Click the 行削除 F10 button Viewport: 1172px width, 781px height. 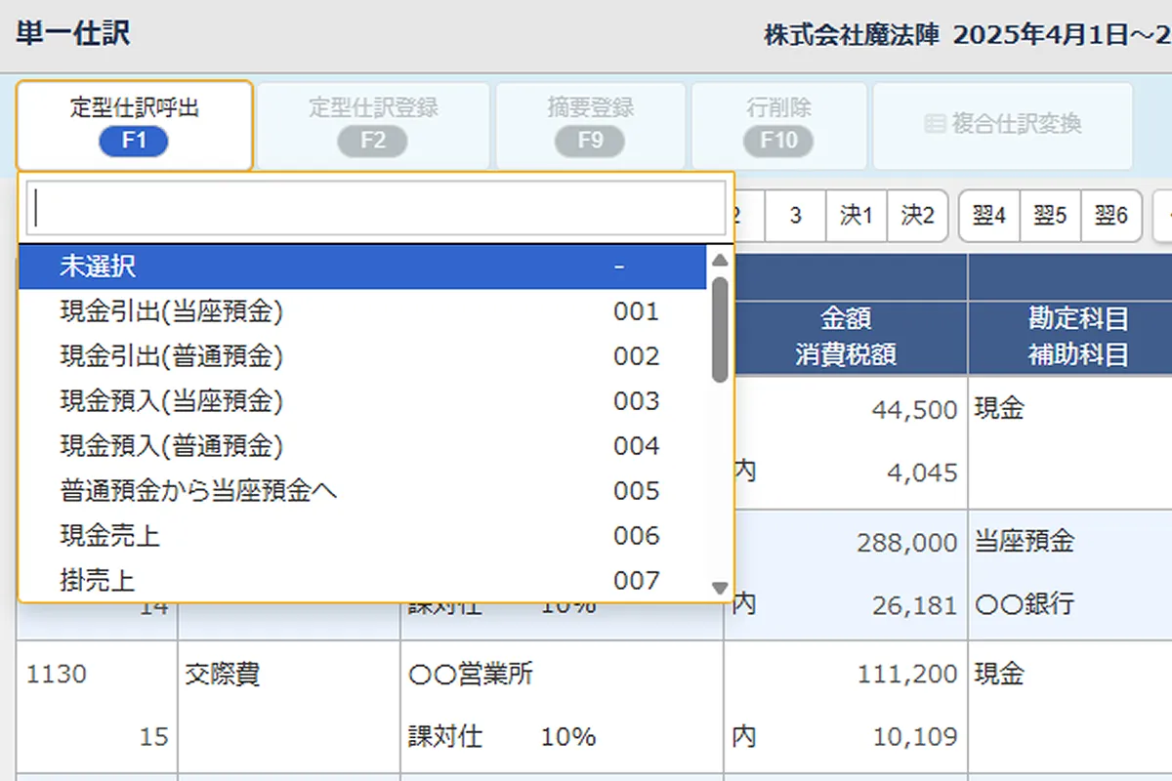[x=778, y=125]
